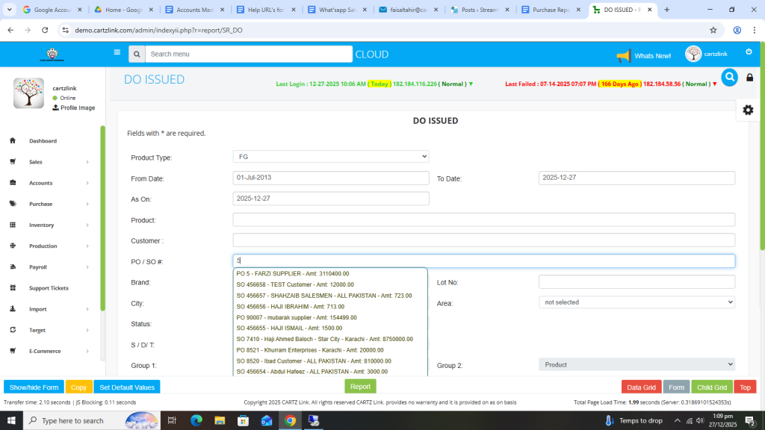Click into the Customer input field
765x430 pixels.
click(x=483, y=240)
